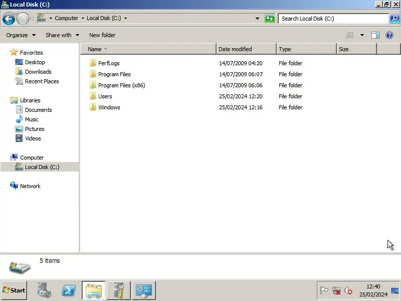This screenshot has height=301, width=401.
Task: Open the Videos library
Action: (x=33, y=138)
